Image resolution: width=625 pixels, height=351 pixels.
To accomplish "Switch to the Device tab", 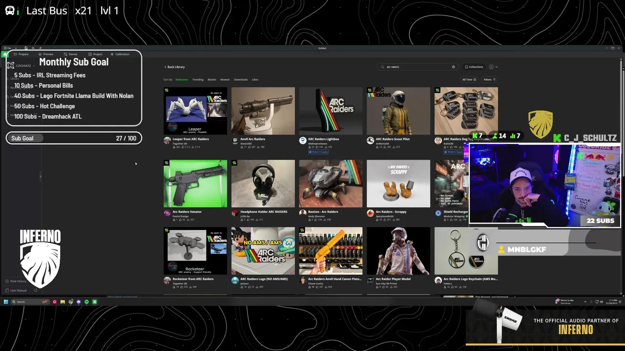I will point(71,54).
